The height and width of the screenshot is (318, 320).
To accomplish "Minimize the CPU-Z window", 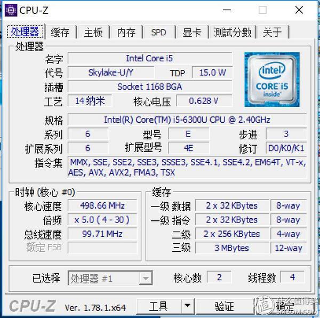I will [x=227, y=10].
